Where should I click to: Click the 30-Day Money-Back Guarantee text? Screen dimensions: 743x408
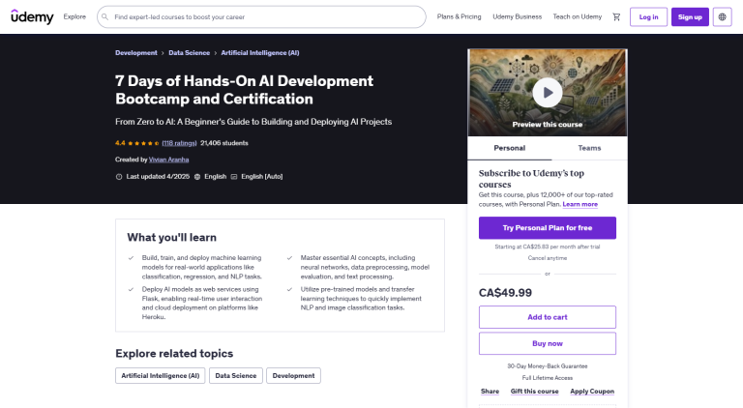[x=548, y=366]
